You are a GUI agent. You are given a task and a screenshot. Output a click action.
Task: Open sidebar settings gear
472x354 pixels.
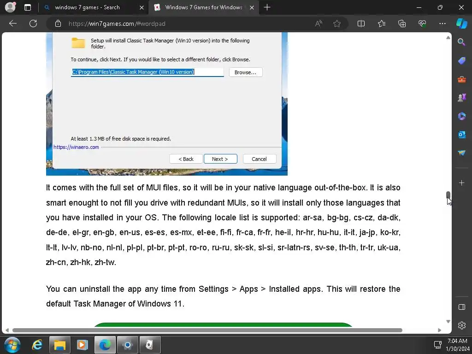click(x=461, y=325)
